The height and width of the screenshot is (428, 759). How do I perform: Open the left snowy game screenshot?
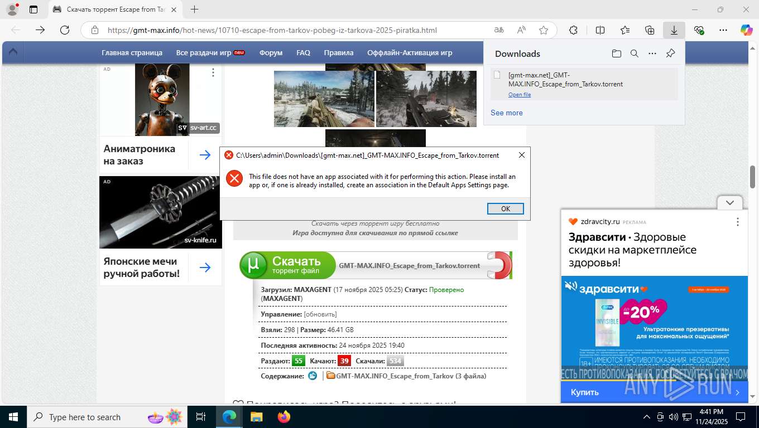point(324,99)
